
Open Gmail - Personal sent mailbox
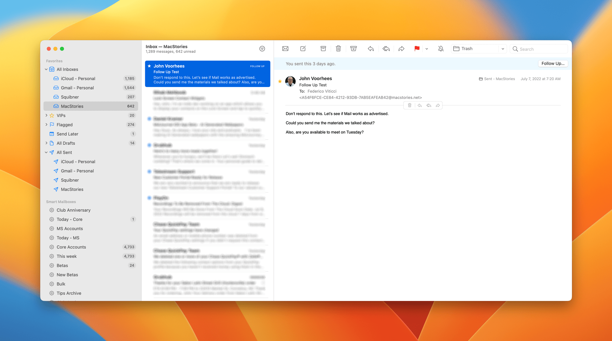[91, 171]
